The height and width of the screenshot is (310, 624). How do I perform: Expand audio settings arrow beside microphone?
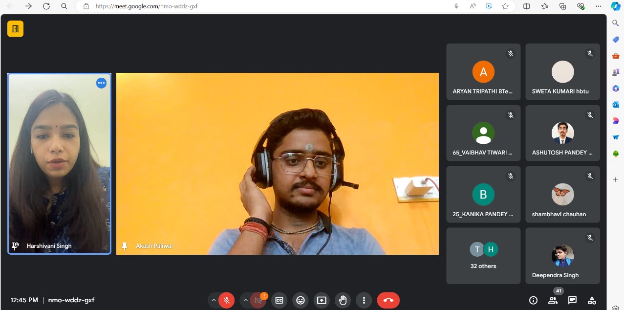(214, 300)
